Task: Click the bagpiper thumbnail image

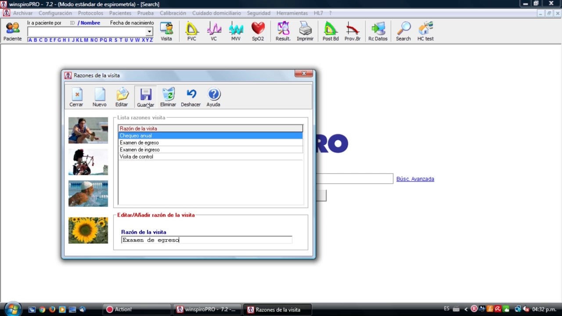Action: pos(88,162)
